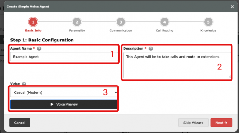Jump to step 4 Call Routing
Screen dimensions: 239x133
point(164,22)
